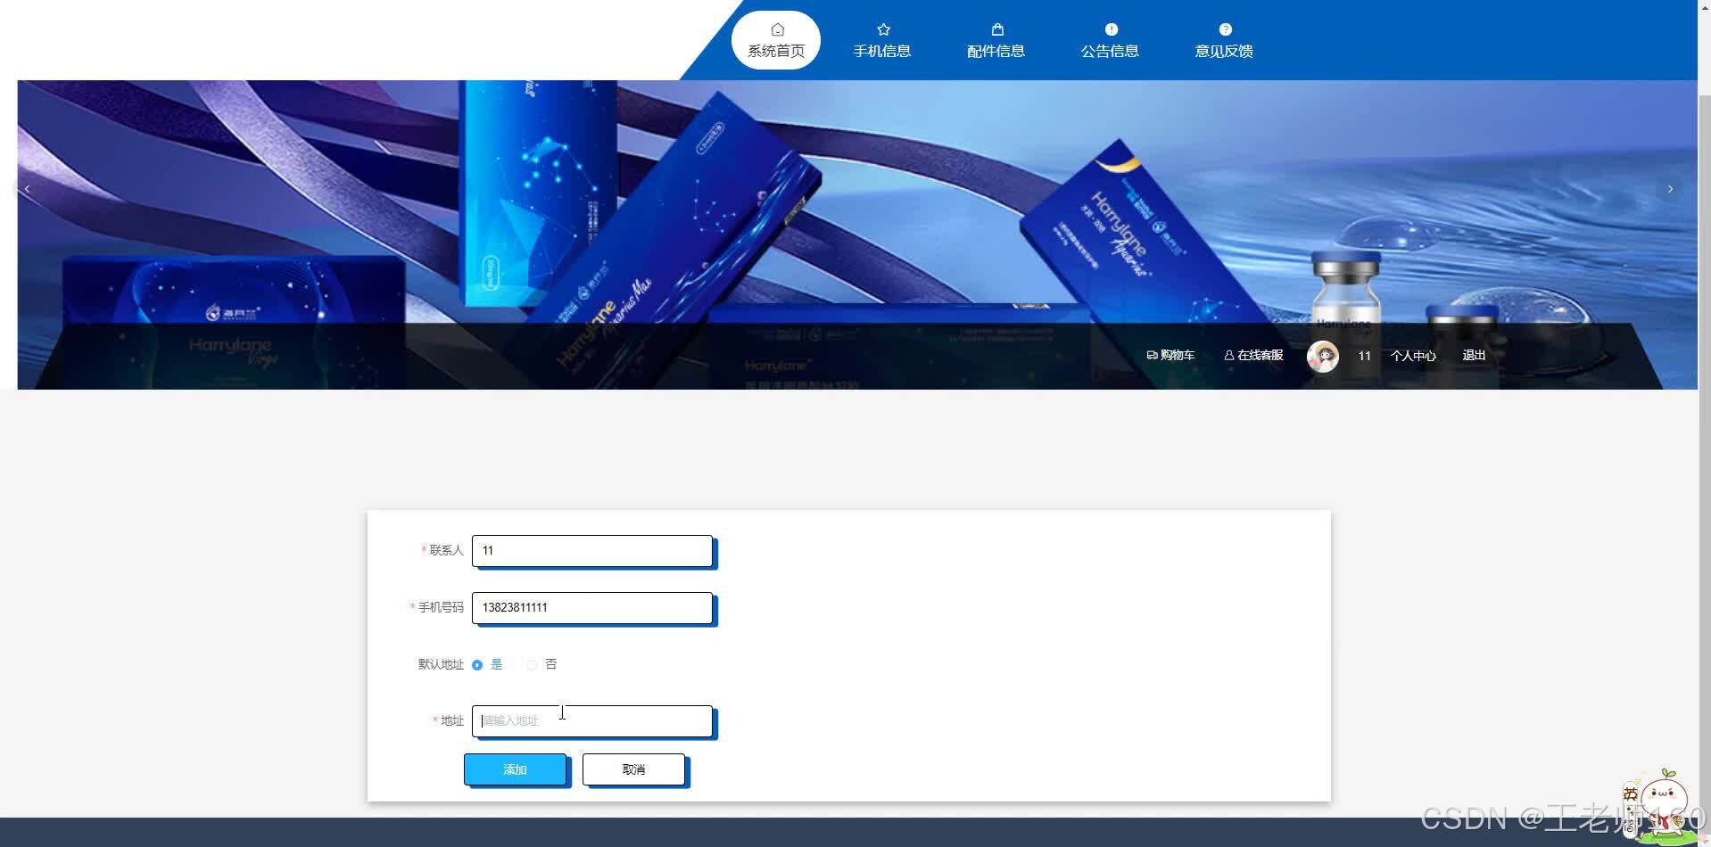Click the exclamation icon above 公告信息
Viewport: 1711px width, 847px height.
(x=1111, y=29)
